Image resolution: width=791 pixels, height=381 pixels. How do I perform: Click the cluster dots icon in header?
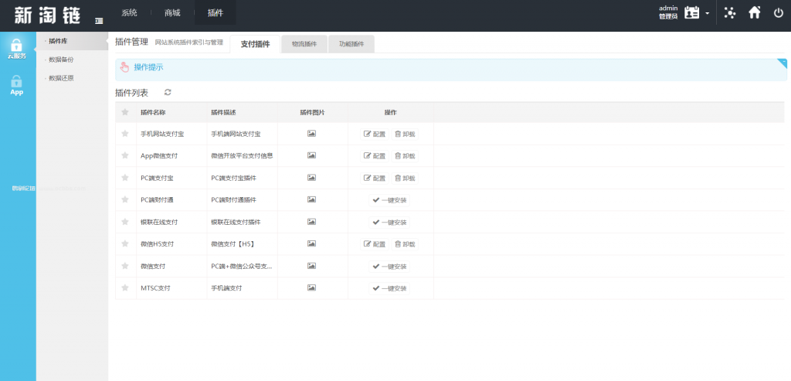[729, 12]
